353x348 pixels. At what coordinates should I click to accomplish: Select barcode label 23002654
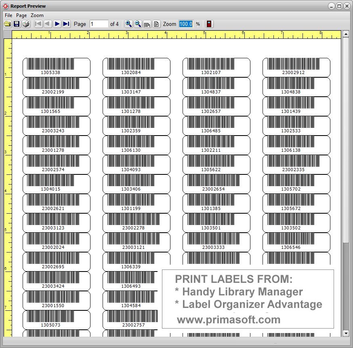coord(216,184)
